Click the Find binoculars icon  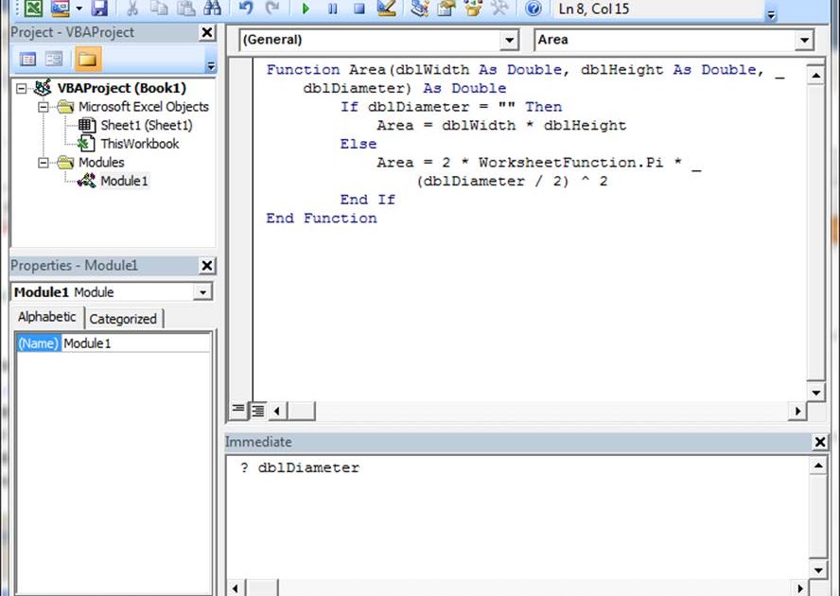click(214, 9)
